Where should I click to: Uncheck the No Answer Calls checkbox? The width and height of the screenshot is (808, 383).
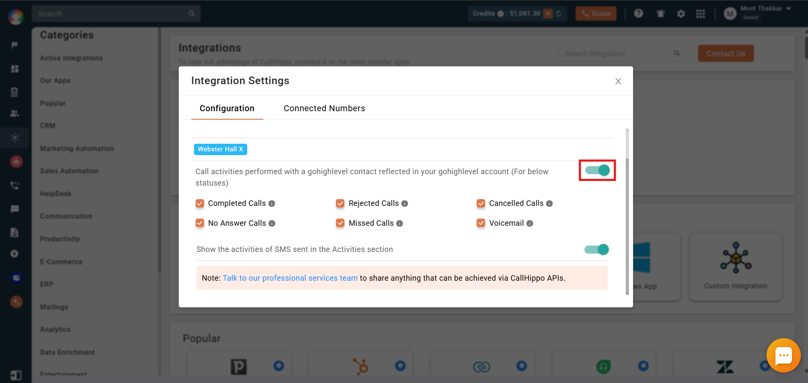click(200, 223)
